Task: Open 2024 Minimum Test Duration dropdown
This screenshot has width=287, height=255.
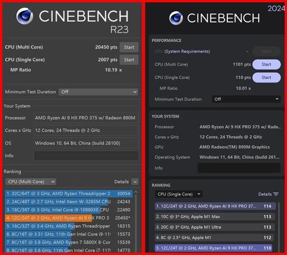Action: pos(246,99)
